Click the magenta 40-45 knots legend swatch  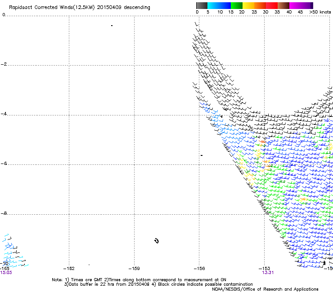coord(295,5)
